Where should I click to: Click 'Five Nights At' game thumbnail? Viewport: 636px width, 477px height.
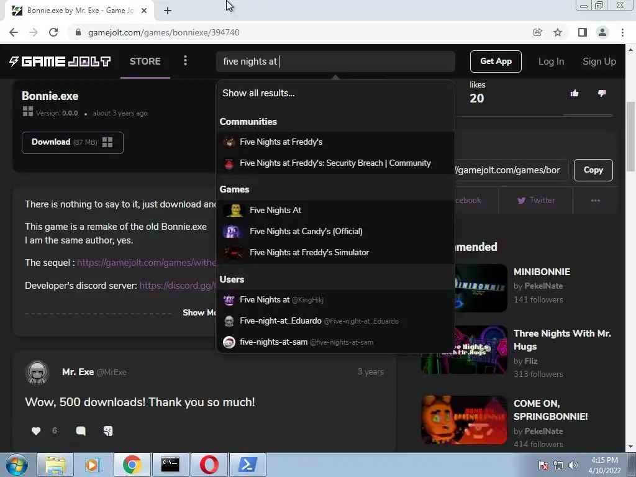click(x=234, y=210)
